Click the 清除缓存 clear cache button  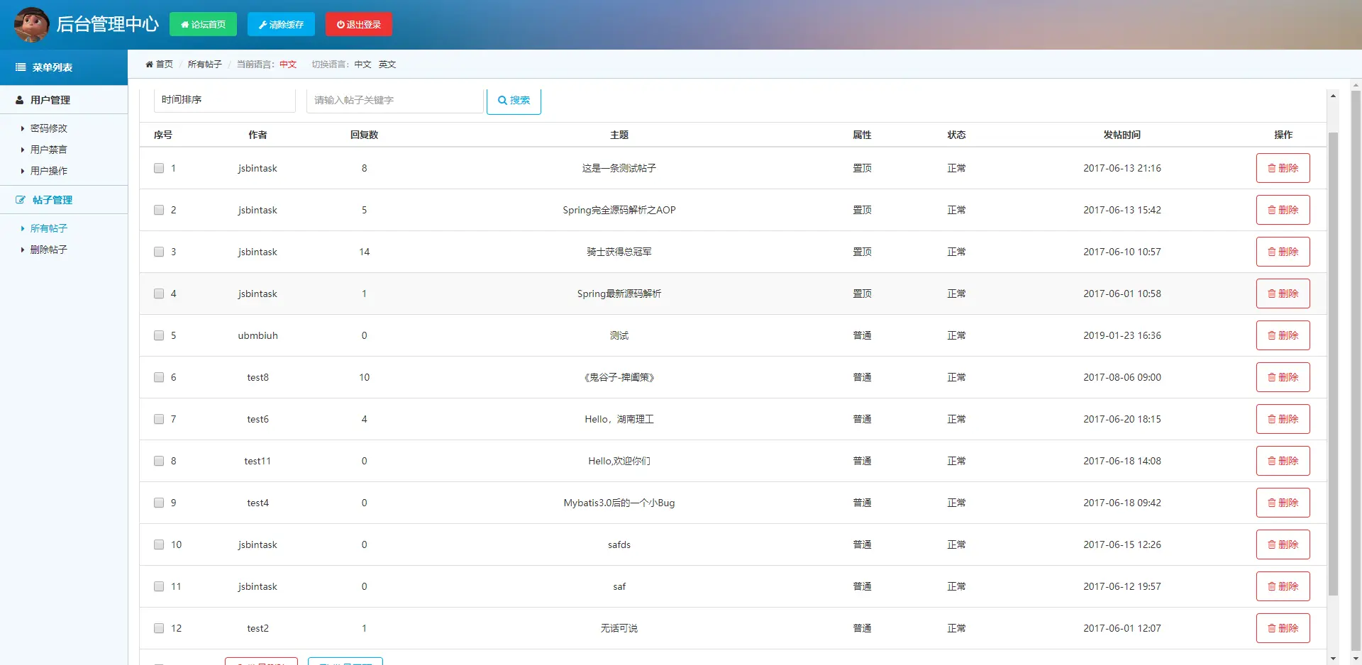[x=281, y=24]
